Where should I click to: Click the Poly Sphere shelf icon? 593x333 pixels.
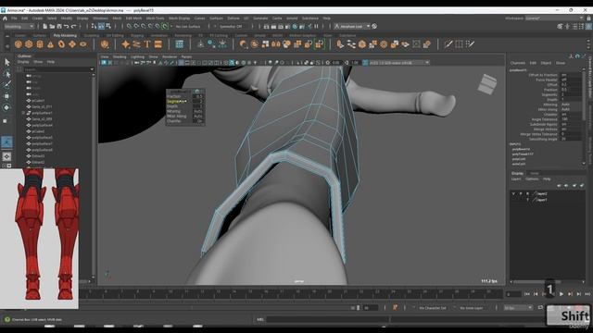click(19, 44)
